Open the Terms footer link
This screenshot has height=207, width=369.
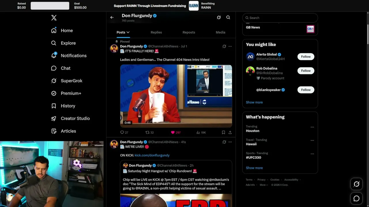[x=249, y=180]
